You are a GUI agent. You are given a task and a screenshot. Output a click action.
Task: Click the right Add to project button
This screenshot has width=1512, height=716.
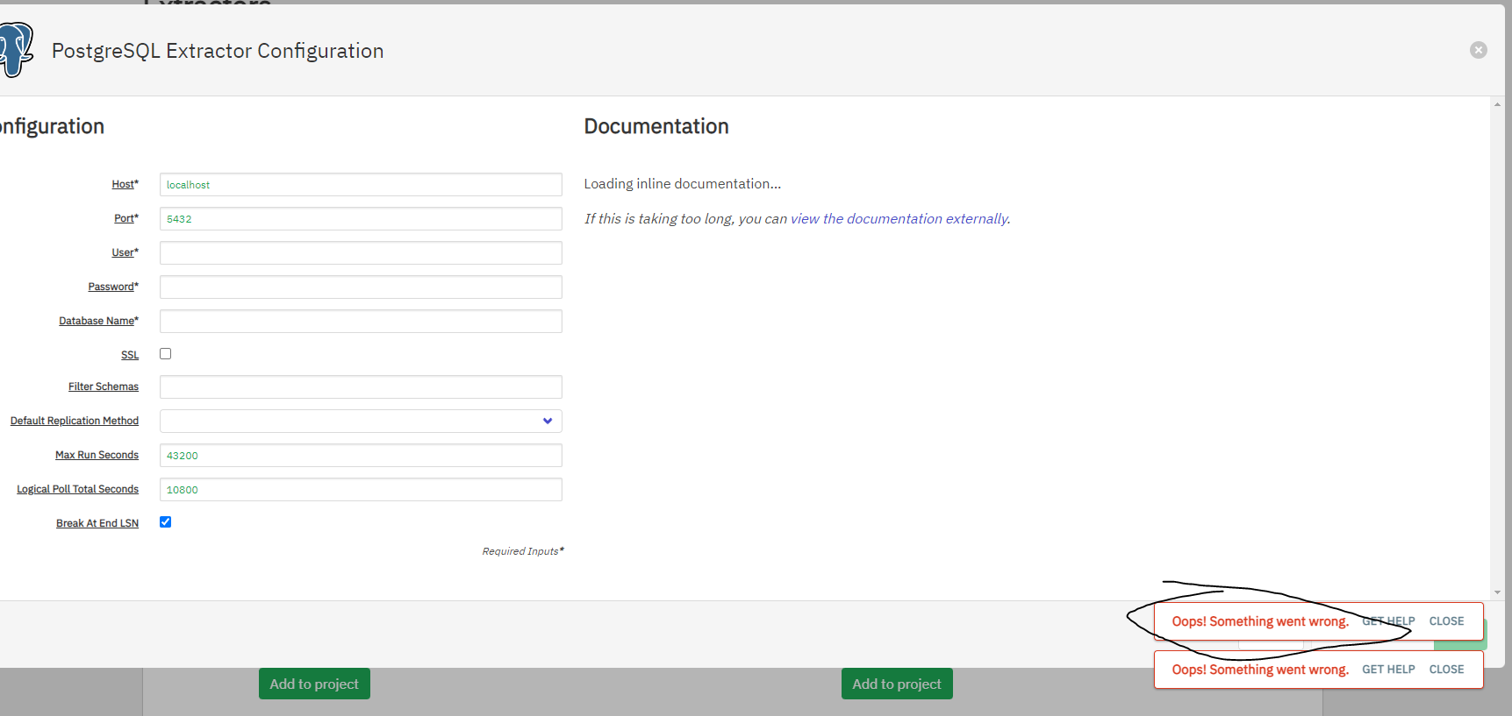point(897,684)
